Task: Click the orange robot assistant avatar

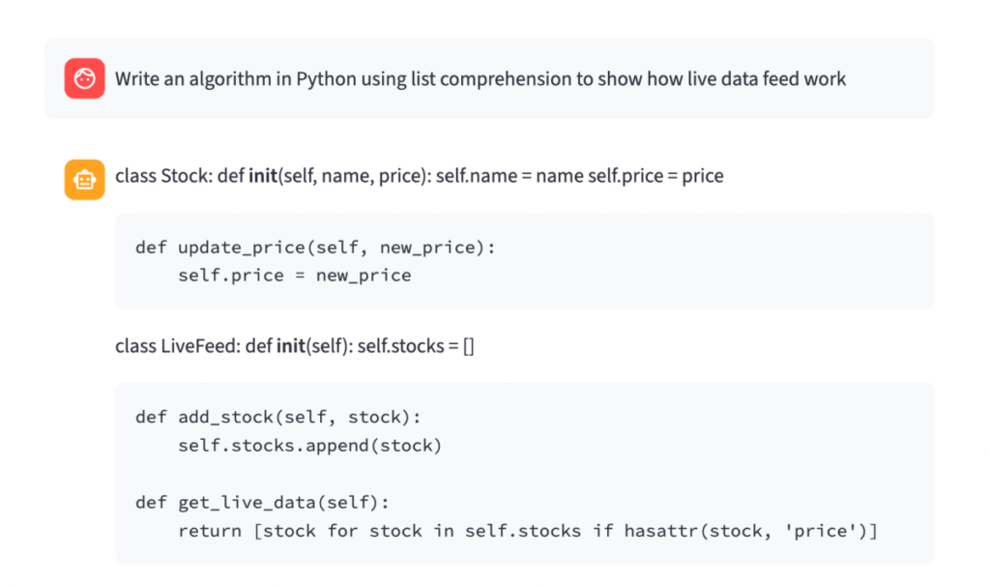Action: (84, 180)
